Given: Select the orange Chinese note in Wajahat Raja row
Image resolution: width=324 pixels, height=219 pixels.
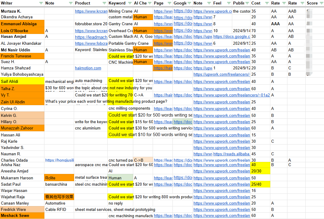Looking at the screenshot, I should [59, 197].
